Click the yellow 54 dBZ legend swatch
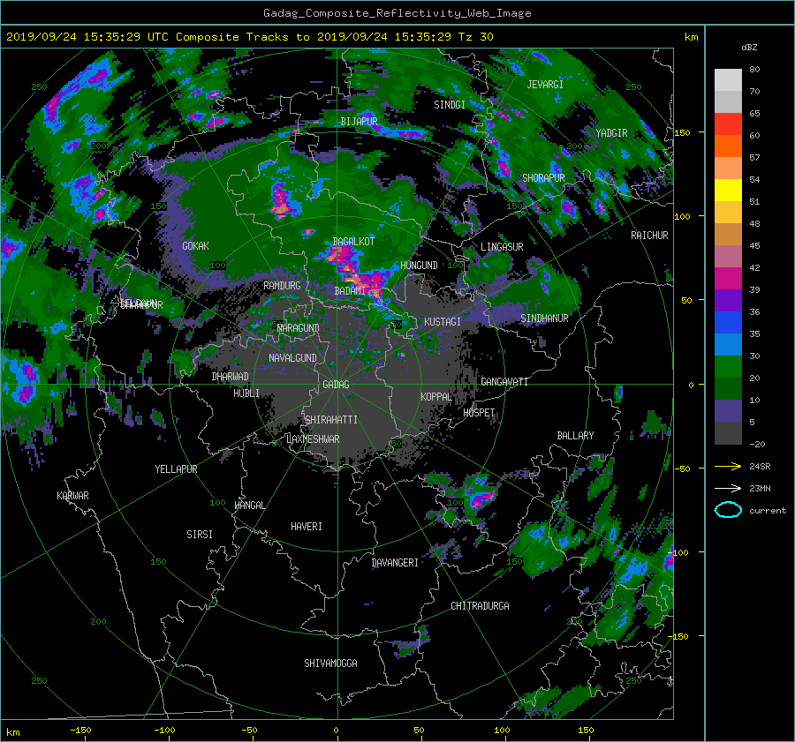 click(x=728, y=190)
